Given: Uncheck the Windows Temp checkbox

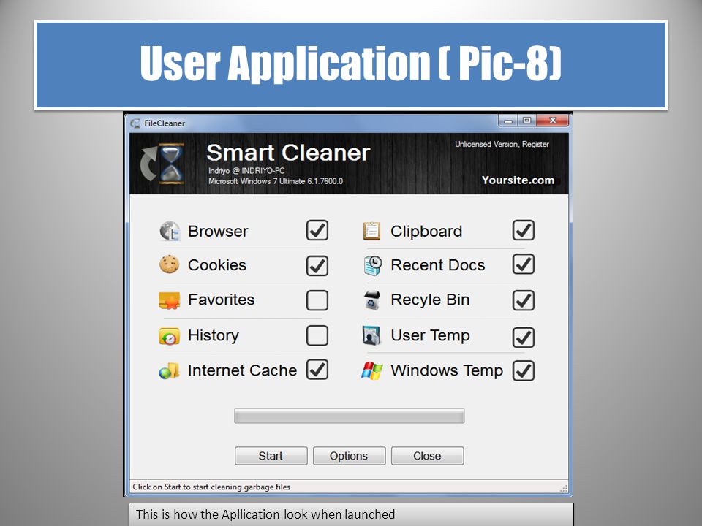Looking at the screenshot, I should pos(524,371).
